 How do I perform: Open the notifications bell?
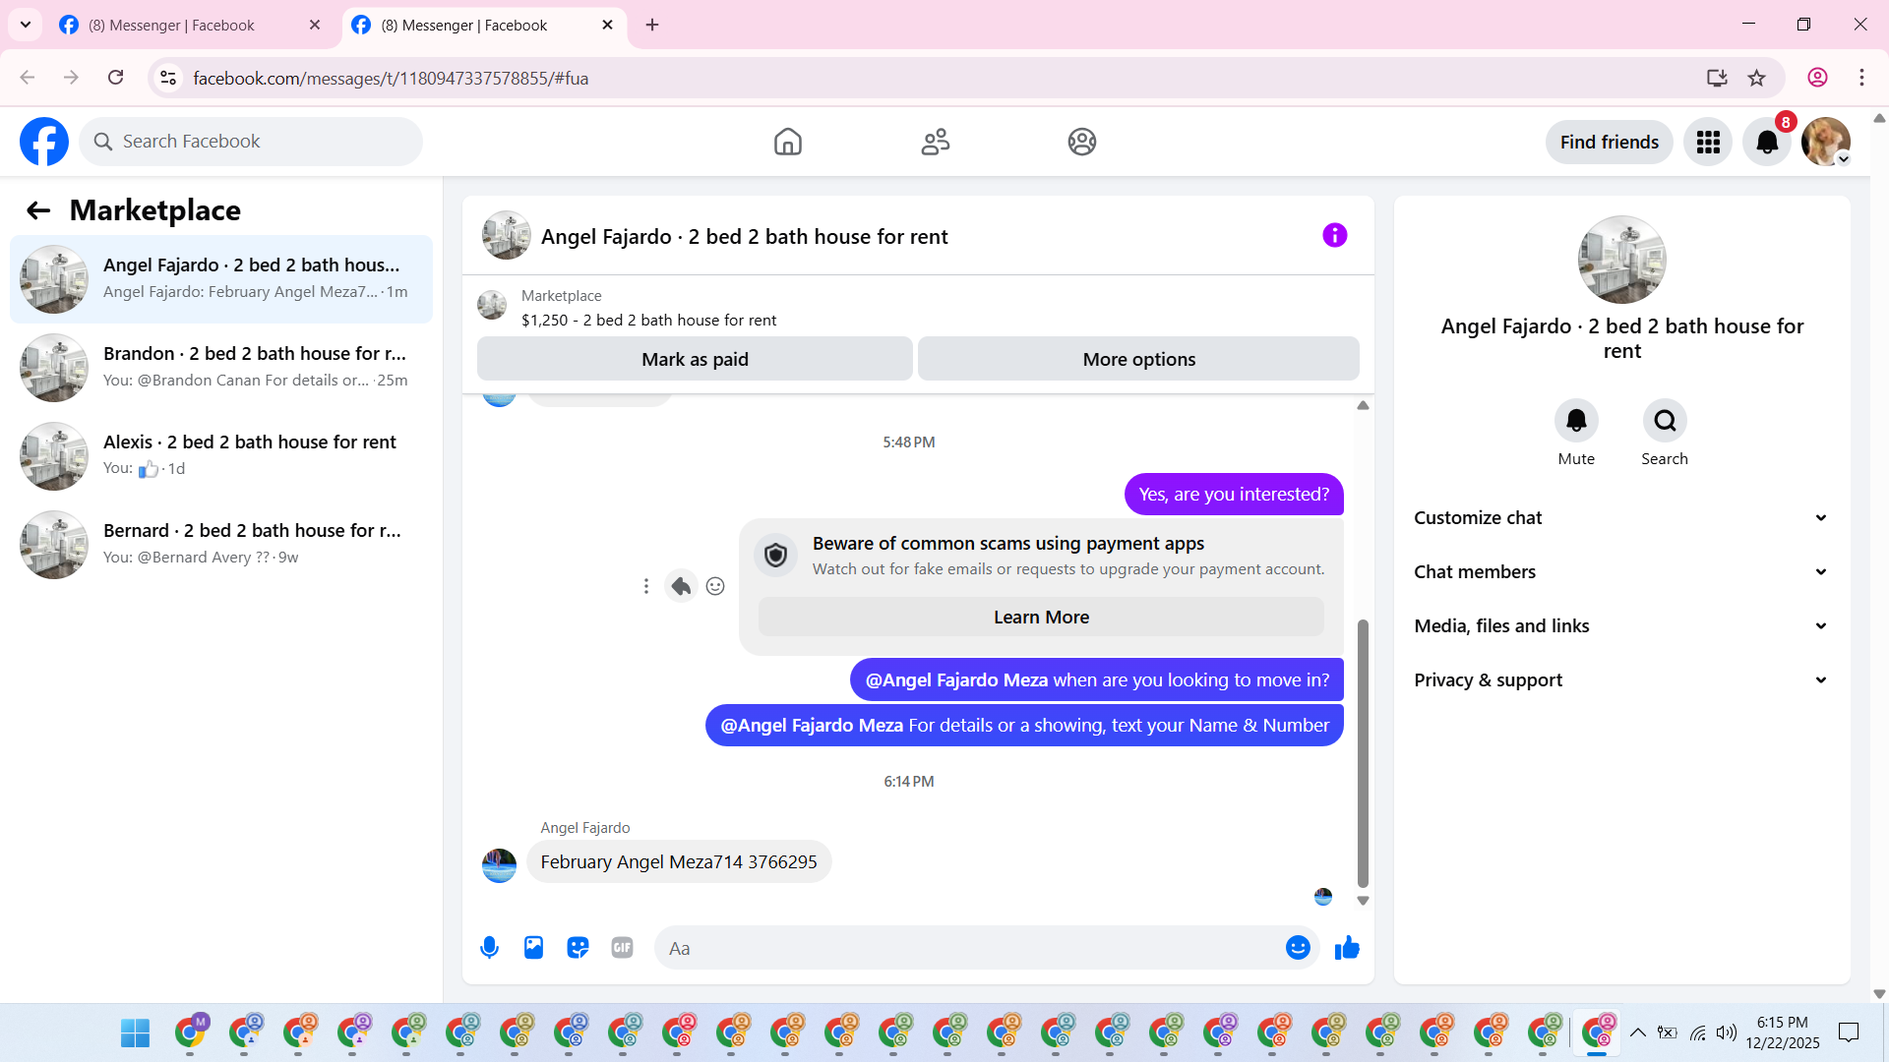point(1767,143)
